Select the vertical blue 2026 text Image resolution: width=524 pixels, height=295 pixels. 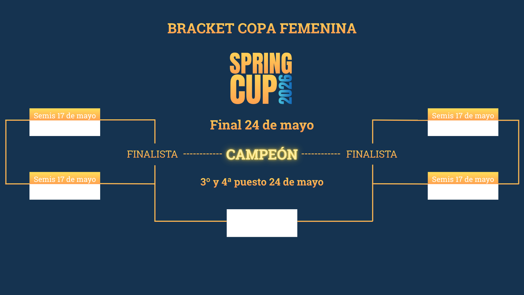[285, 89]
